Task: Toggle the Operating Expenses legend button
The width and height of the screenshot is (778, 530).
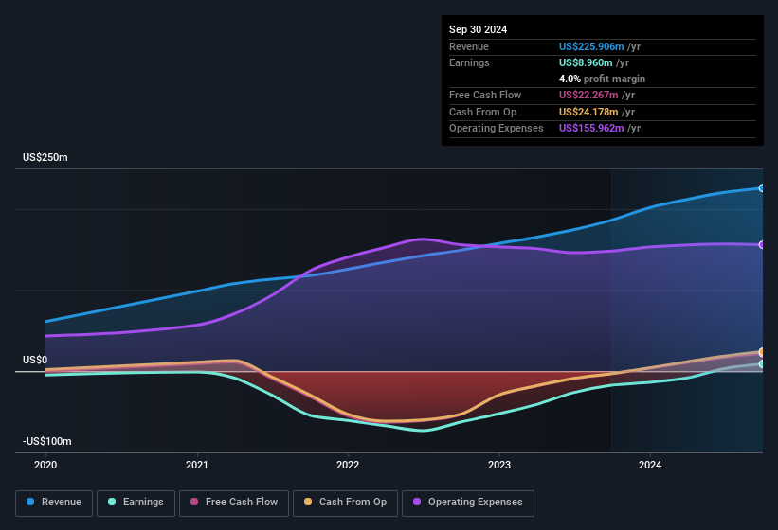Action: 468,503
